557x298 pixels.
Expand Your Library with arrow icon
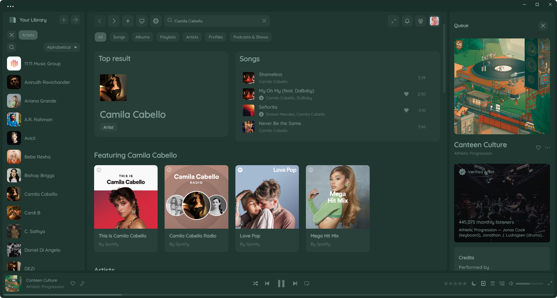click(75, 20)
